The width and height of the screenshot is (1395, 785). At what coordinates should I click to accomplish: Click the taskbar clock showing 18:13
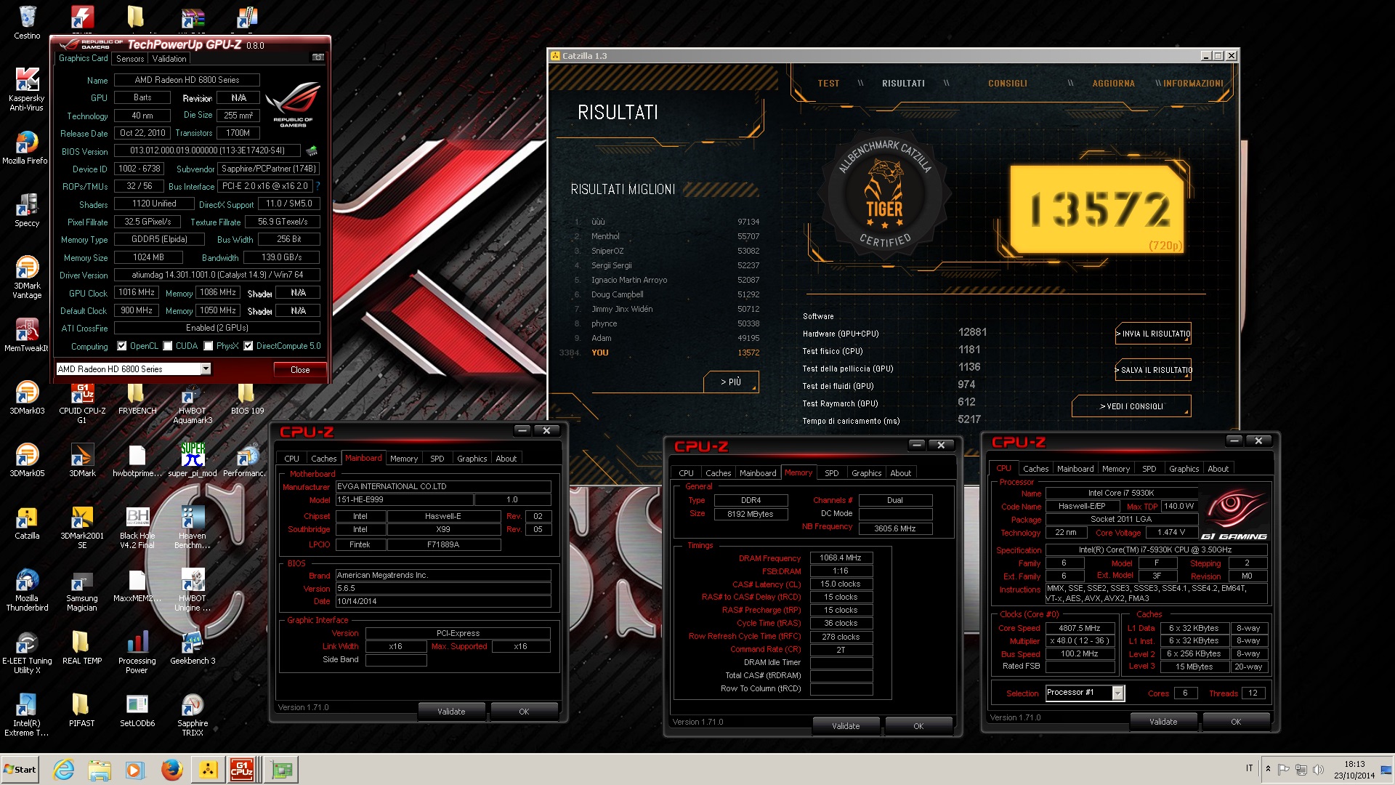click(1354, 765)
